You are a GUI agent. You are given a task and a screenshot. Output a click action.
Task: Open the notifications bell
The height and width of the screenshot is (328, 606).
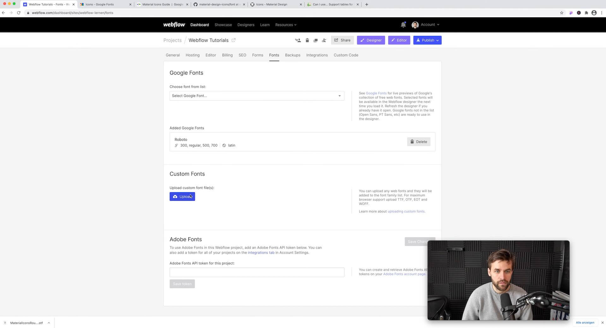(403, 25)
